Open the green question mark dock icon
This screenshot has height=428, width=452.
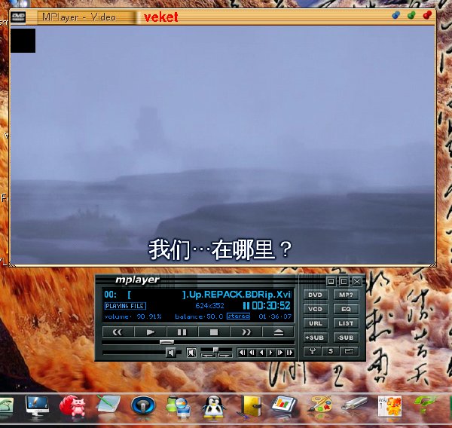click(425, 405)
